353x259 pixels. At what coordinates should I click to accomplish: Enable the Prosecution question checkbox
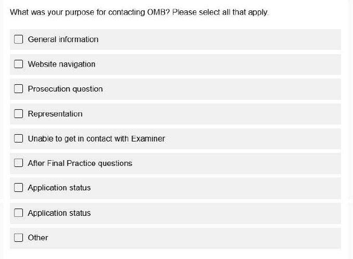point(19,89)
